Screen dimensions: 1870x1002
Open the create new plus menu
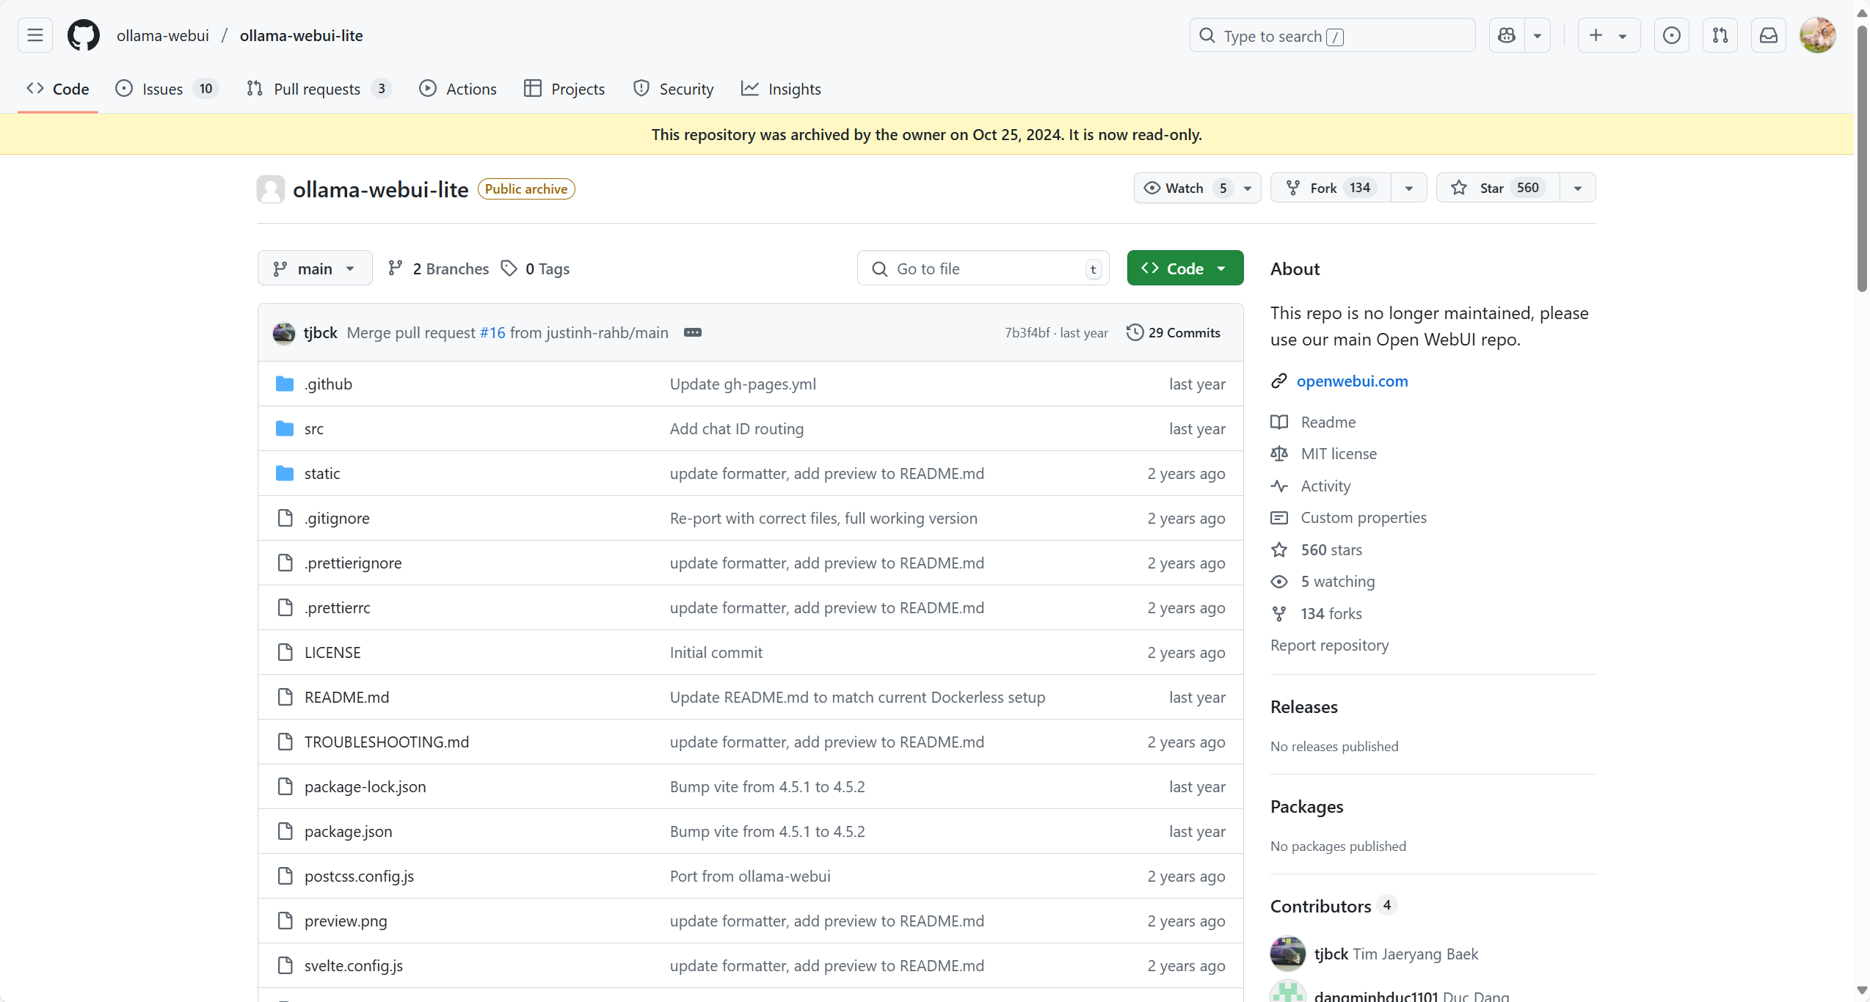pos(1609,35)
